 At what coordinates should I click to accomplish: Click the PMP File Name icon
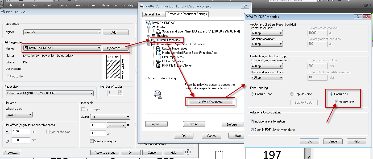coord(159,66)
